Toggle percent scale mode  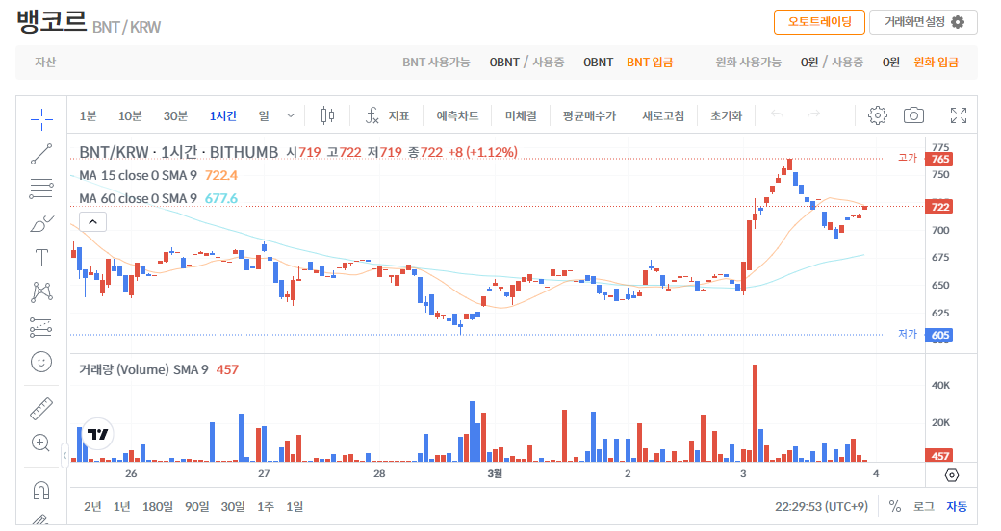point(895,506)
